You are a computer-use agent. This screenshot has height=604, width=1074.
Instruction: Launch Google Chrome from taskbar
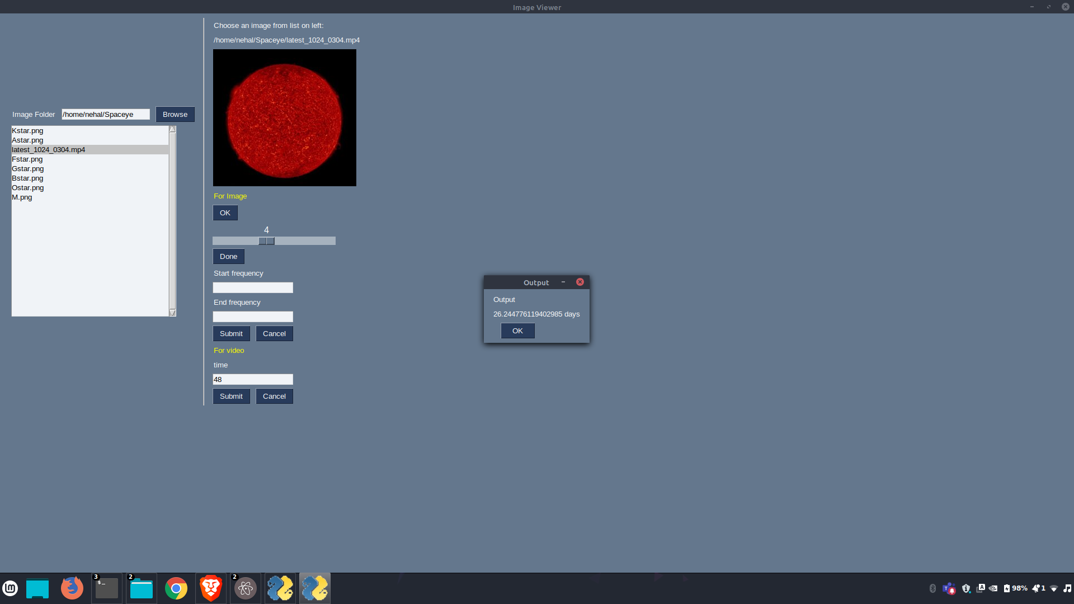click(176, 588)
